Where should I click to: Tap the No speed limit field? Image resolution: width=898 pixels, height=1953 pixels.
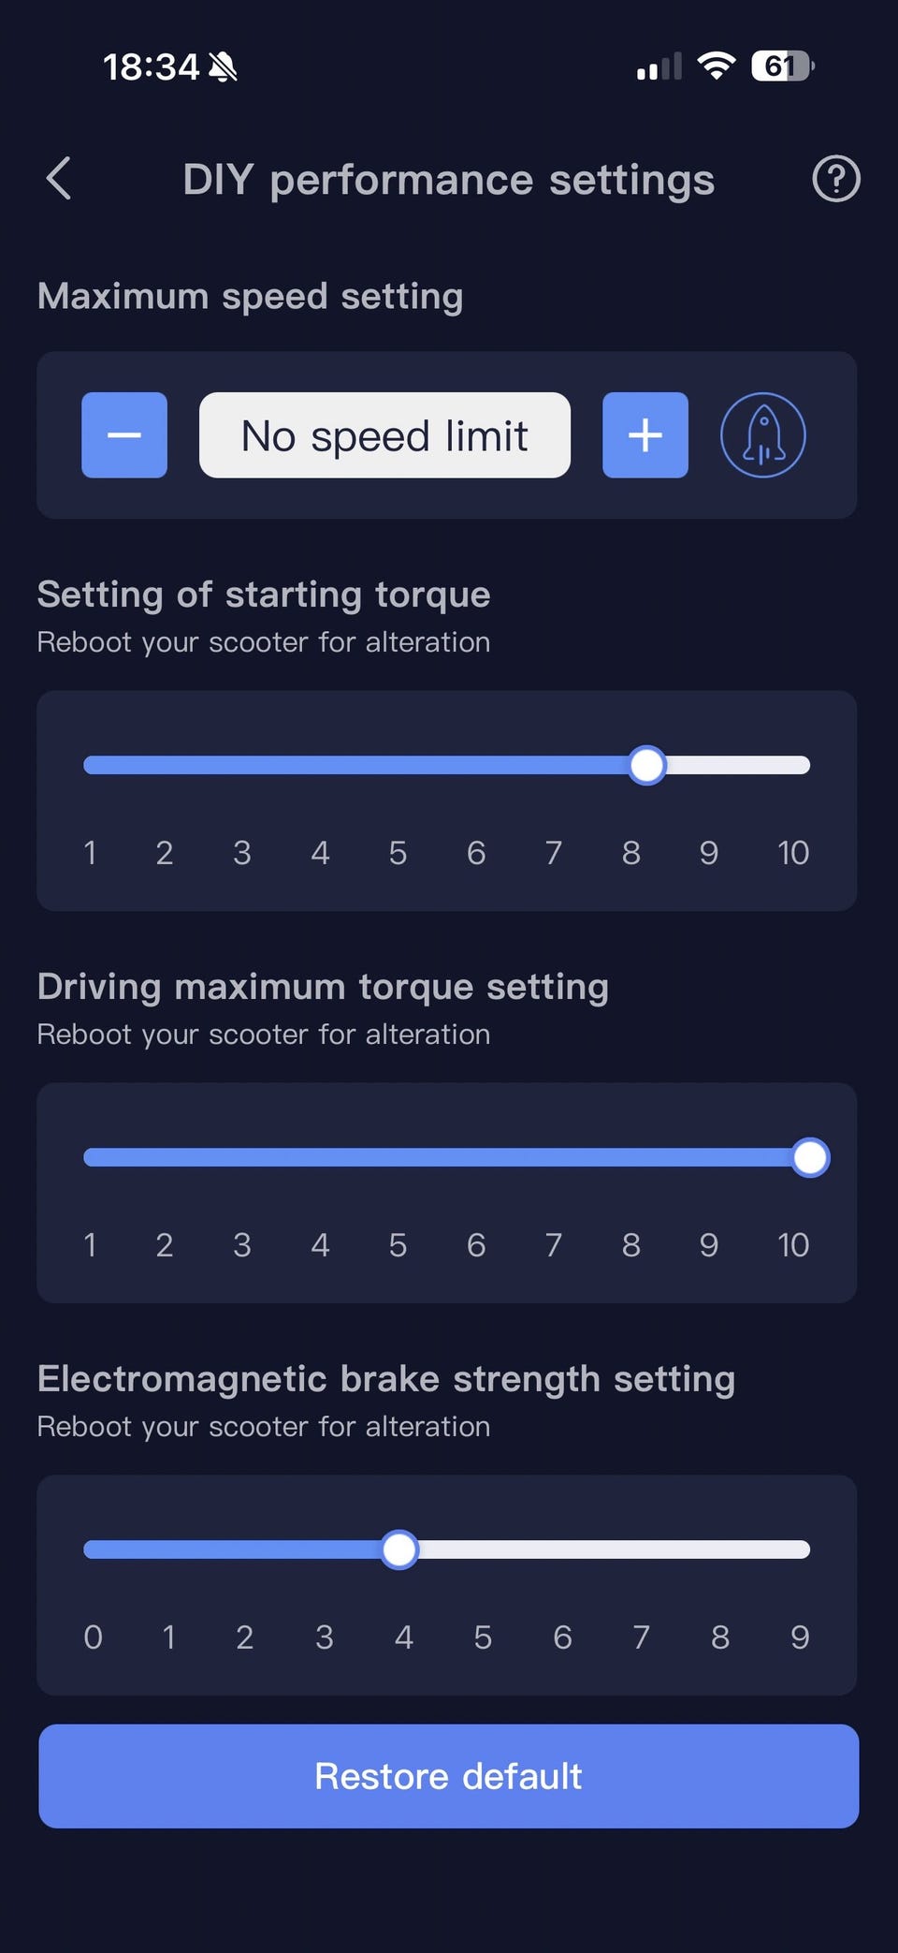pyautogui.click(x=384, y=435)
